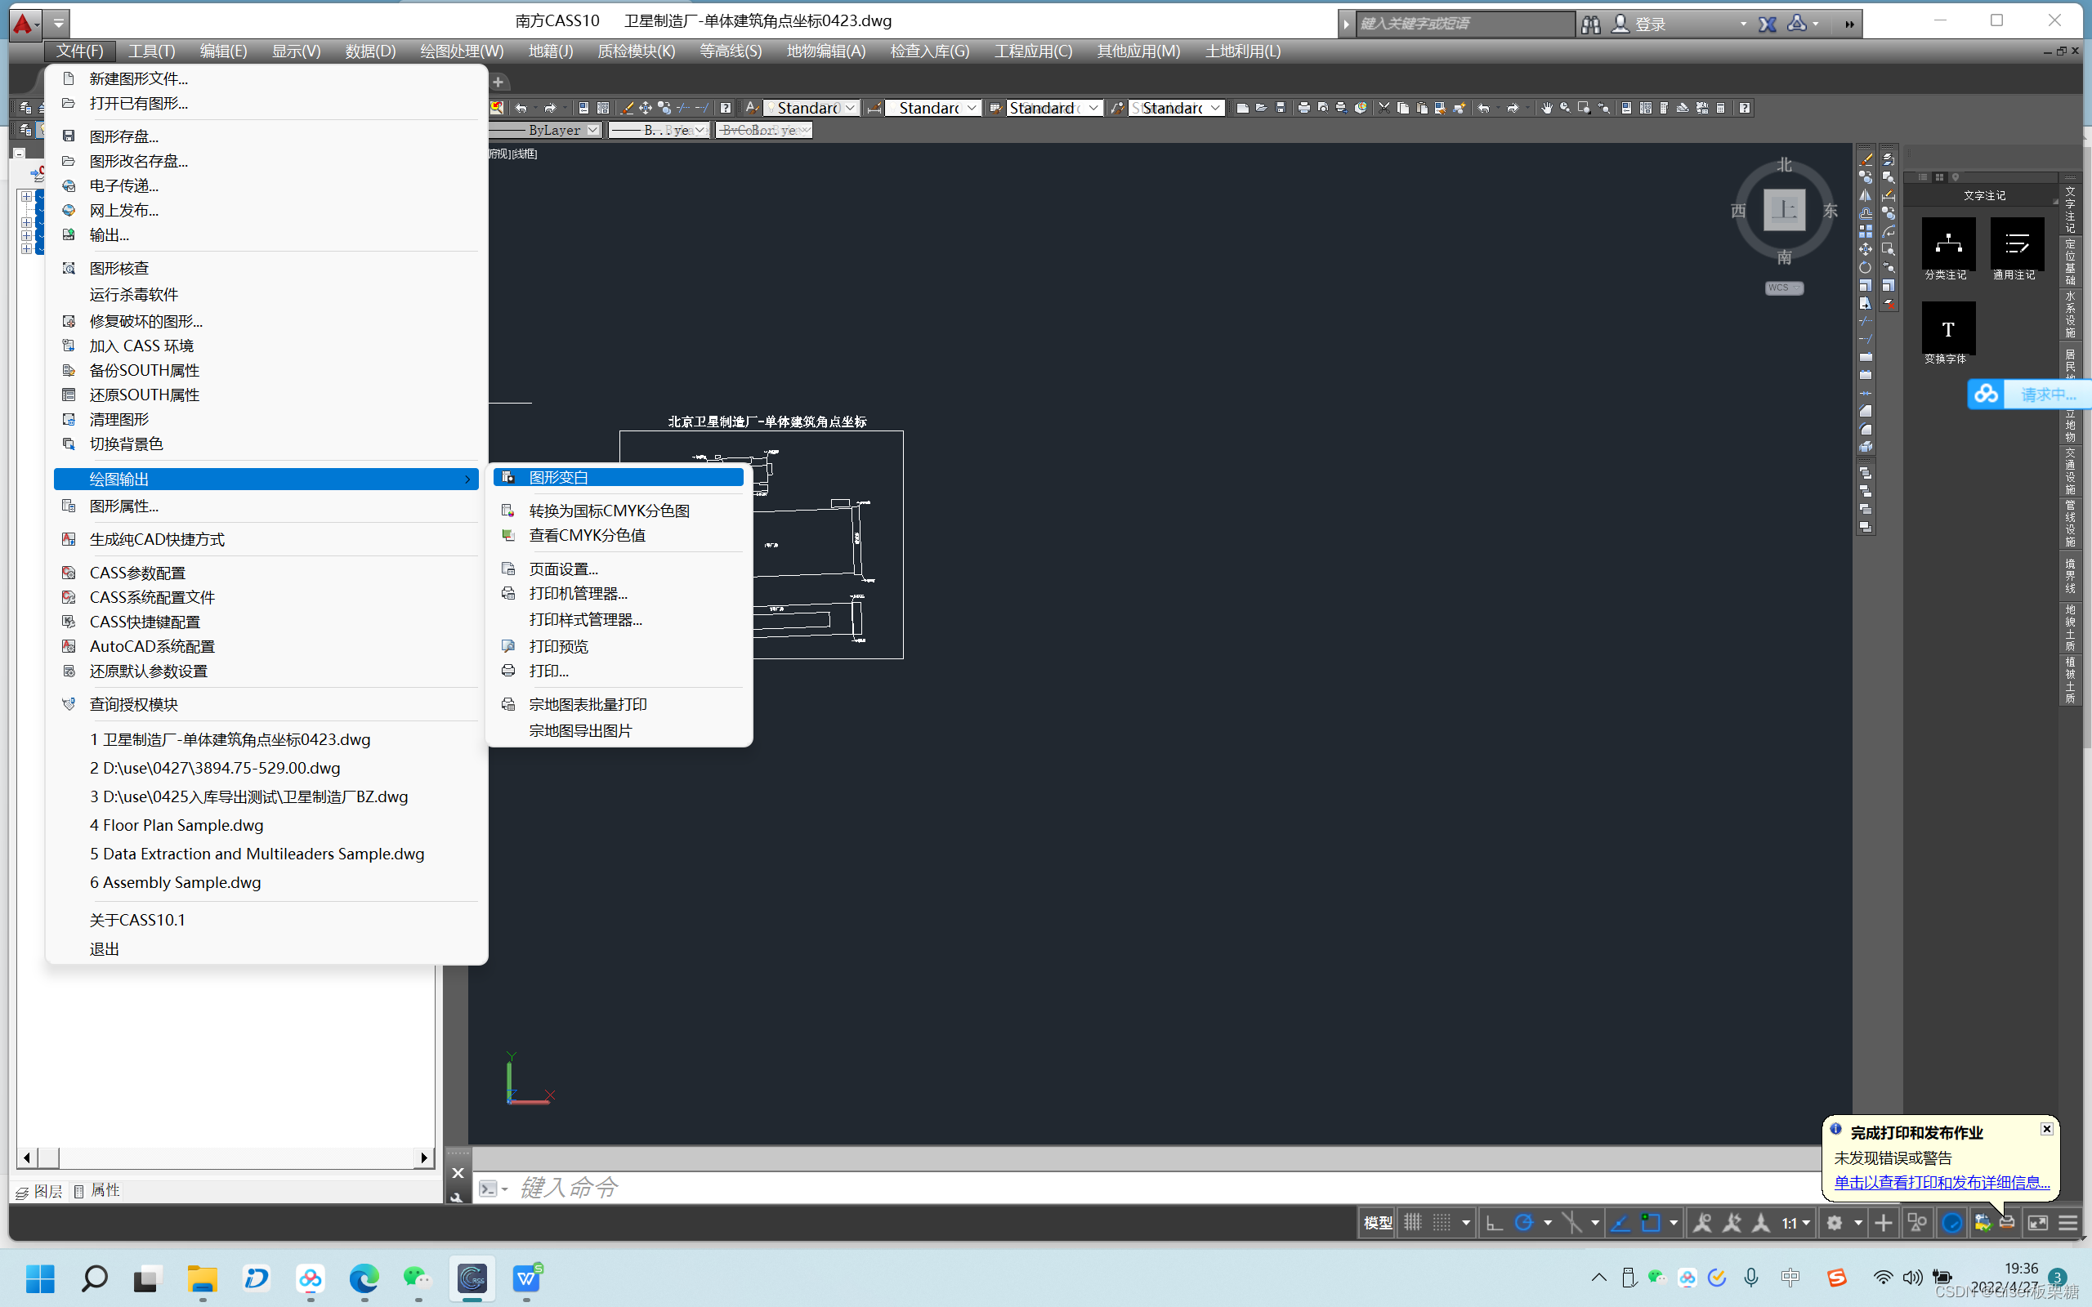Open the 绘图处理(W) menu
Screen dimensions: 2092x1307
point(462,51)
